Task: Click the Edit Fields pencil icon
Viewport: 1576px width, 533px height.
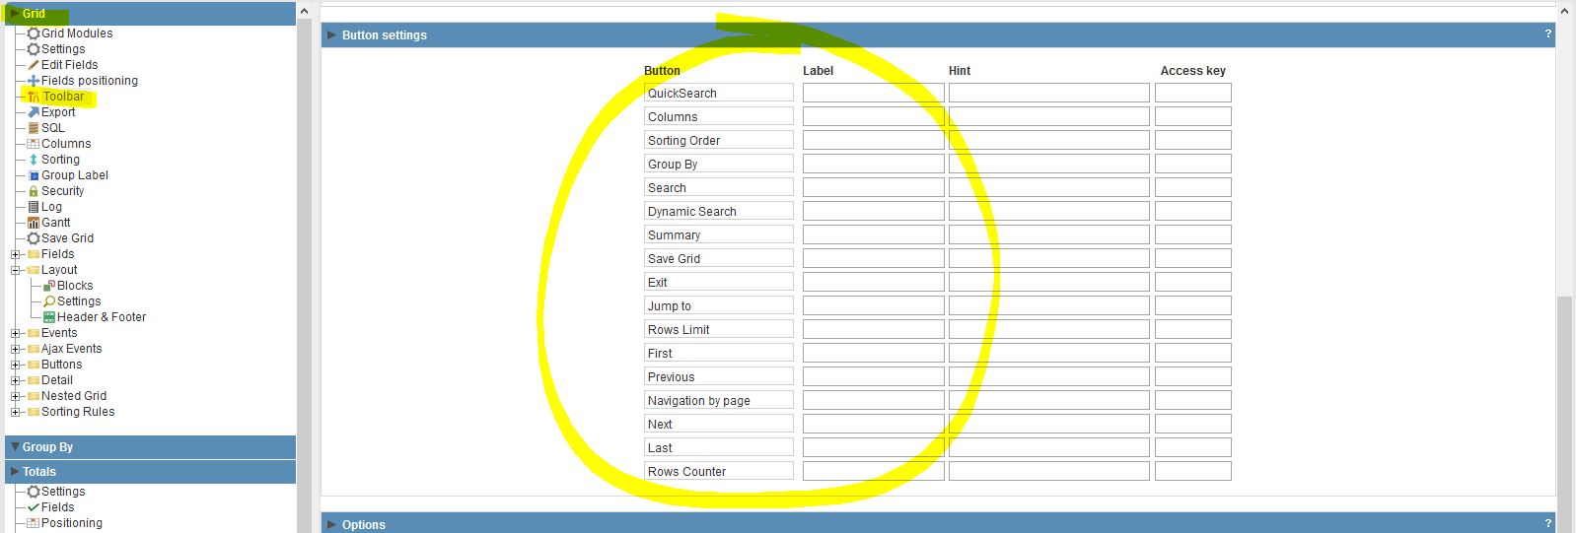Action: [x=34, y=65]
